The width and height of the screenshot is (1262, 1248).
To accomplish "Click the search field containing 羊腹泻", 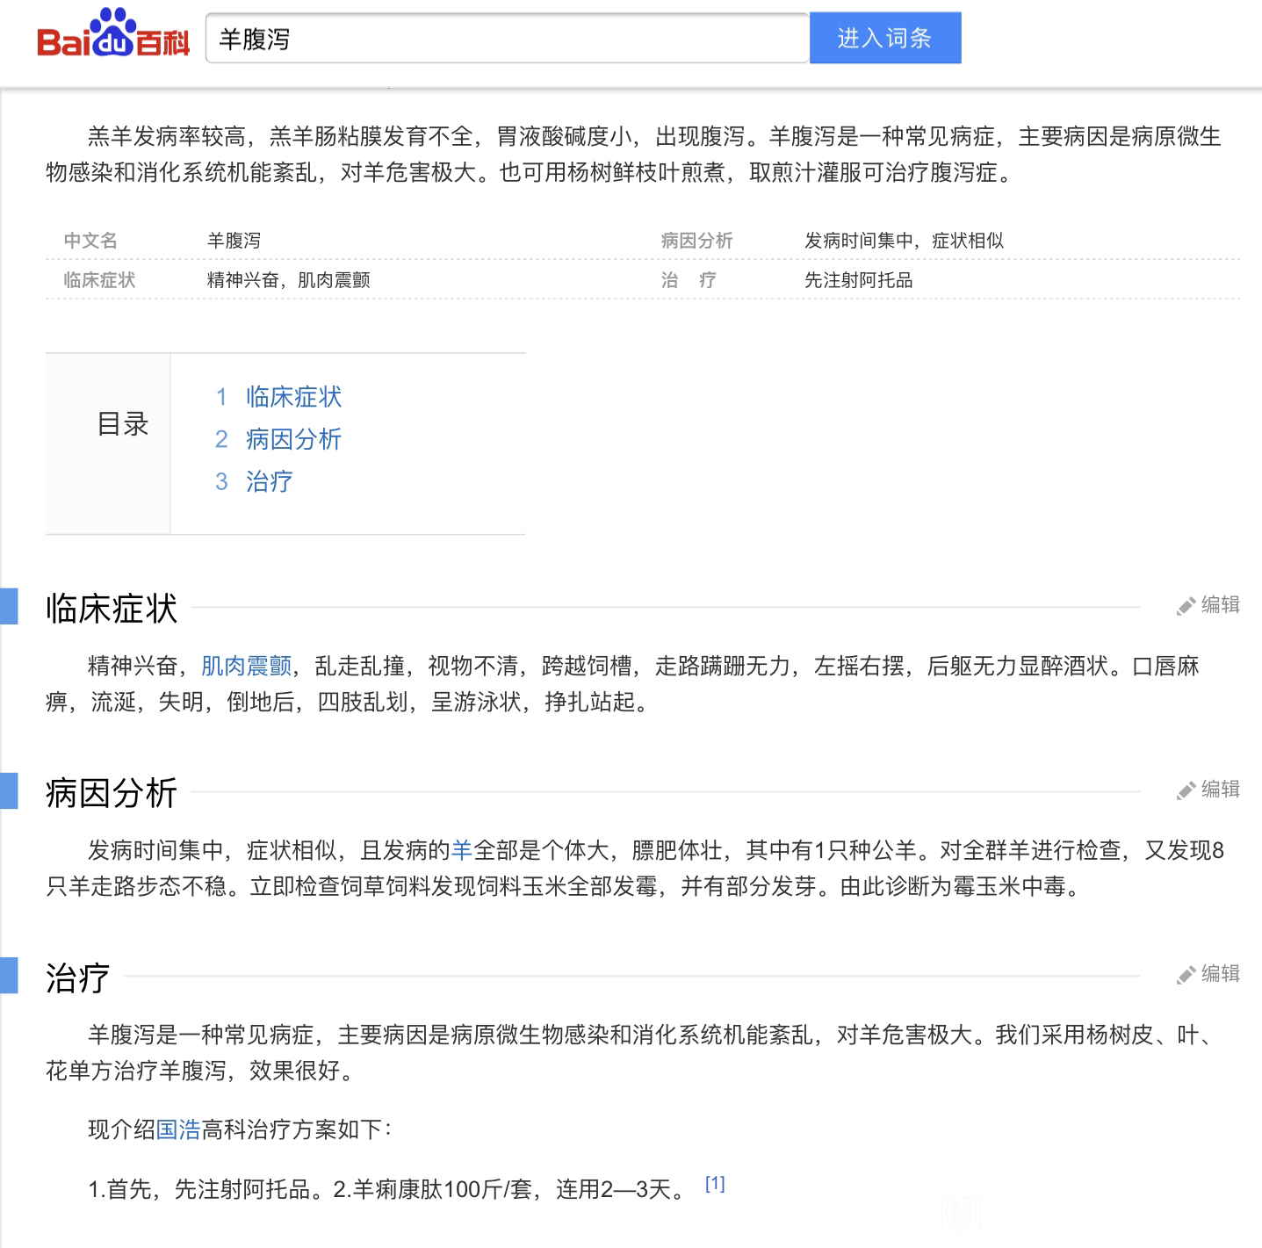I will coord(507,39).
